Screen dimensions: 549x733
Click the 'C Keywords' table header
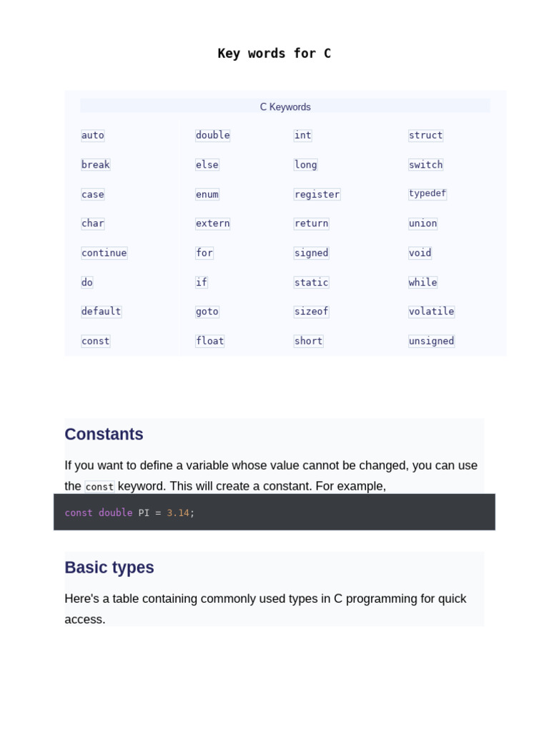coord(285,107)
